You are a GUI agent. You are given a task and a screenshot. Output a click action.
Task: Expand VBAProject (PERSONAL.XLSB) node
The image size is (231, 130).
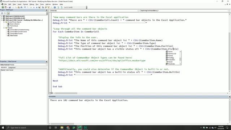pos(1,18)
